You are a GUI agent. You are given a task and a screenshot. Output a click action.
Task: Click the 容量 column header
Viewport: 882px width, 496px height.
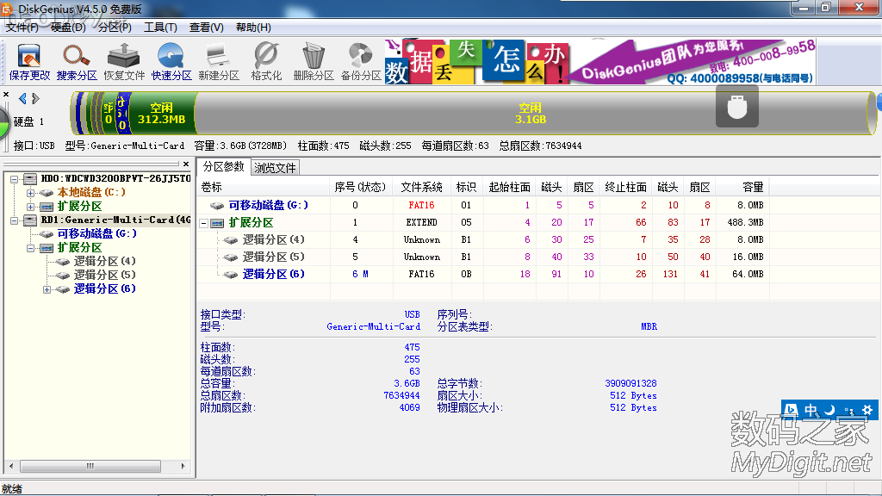pos(752,187)
